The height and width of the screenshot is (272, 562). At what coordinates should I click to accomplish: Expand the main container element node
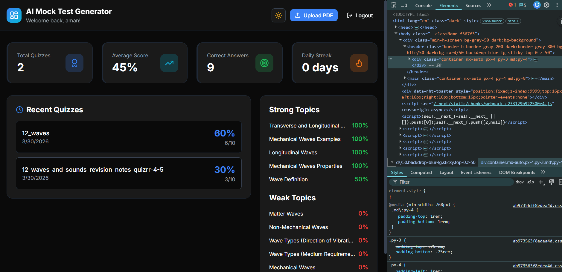click(405, 78)
